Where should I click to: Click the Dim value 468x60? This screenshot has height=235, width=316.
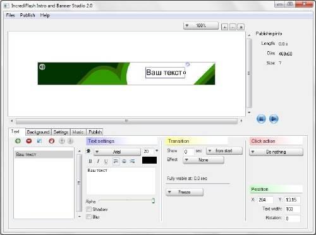[x=285, y=54]
